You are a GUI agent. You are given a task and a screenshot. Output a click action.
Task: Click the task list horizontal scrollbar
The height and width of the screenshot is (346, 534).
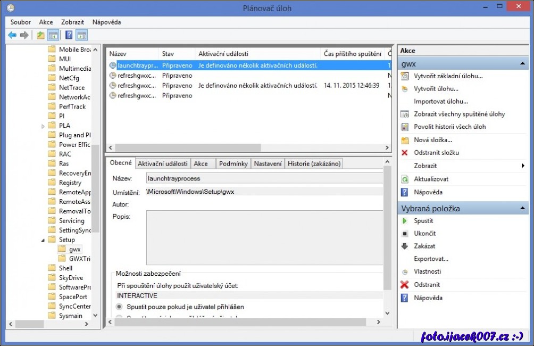(187, 147)
